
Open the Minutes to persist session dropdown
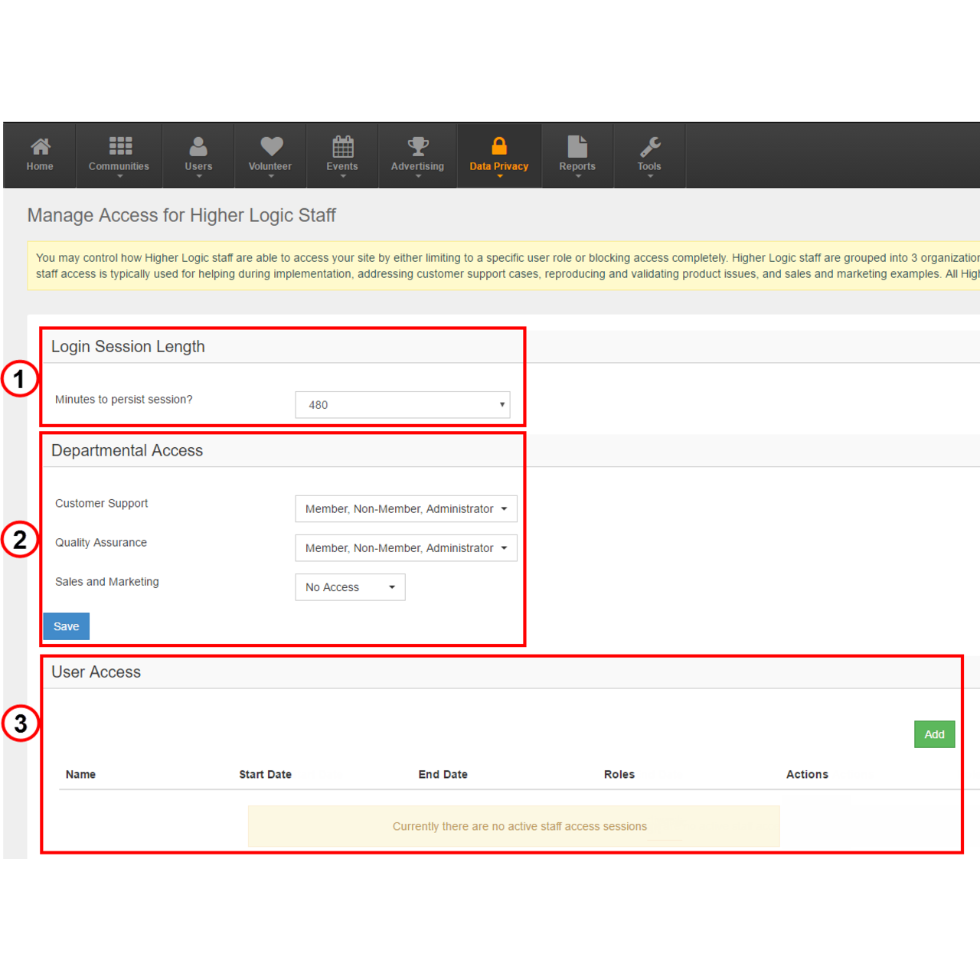[403, 405]
